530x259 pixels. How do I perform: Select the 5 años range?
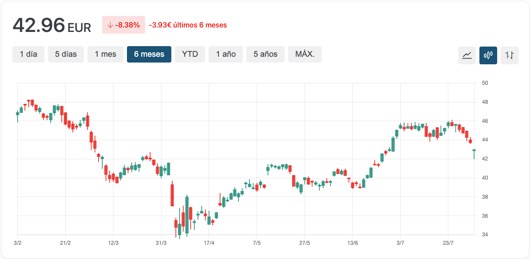click(265, 54)
